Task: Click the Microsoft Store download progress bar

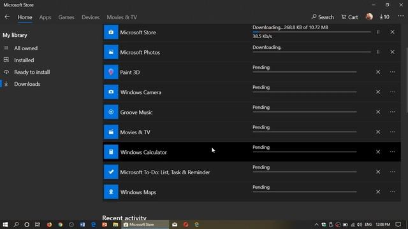Action: coord(312,32)
